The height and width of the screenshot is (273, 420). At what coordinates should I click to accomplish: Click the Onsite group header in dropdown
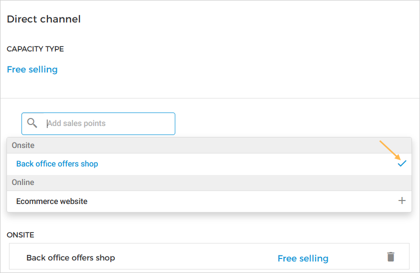pos(23,145)
